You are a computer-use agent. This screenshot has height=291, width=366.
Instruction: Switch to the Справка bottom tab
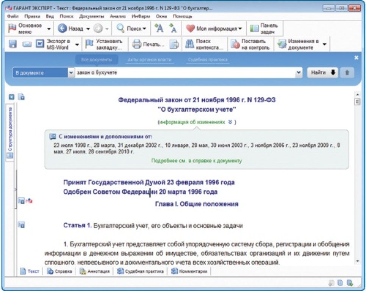click(x=60, y=271)
